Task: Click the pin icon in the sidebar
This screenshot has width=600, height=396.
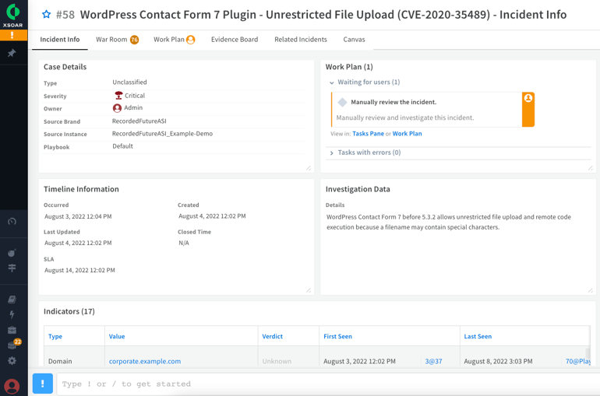Action: coord(12,53)
